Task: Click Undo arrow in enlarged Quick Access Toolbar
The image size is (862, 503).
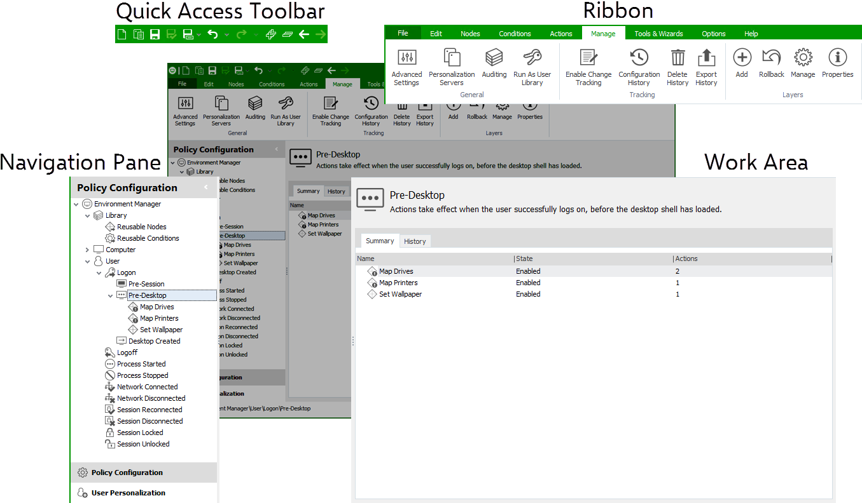Action: [x=212, y=34]
